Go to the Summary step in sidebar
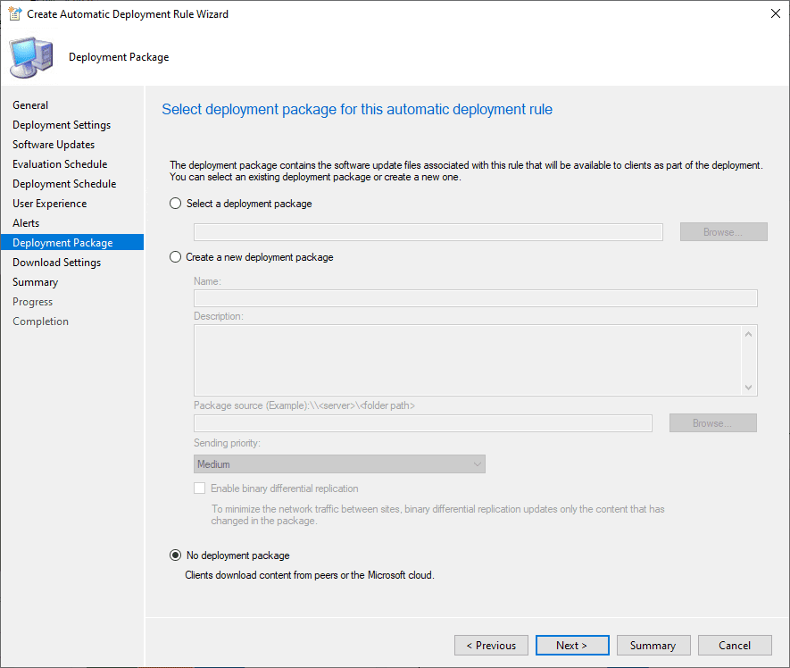790x668 pixels. [x=35, y=282]
